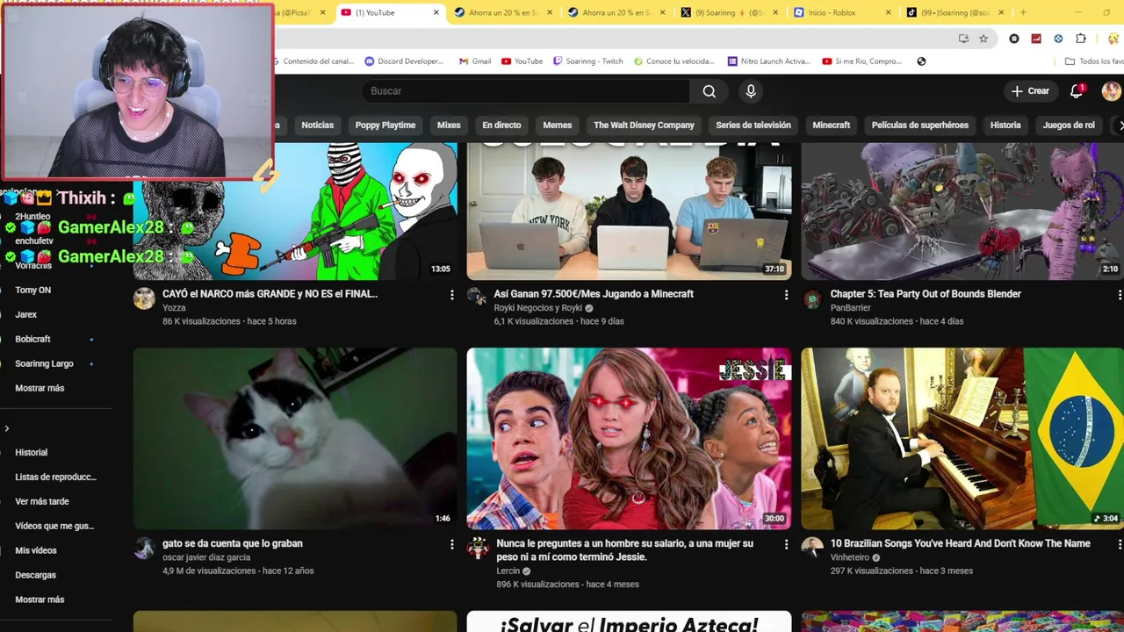This screenshot has width=1124, height=632.
Task: Select the Minecraft filter chip
Action: tap(831, 125)
